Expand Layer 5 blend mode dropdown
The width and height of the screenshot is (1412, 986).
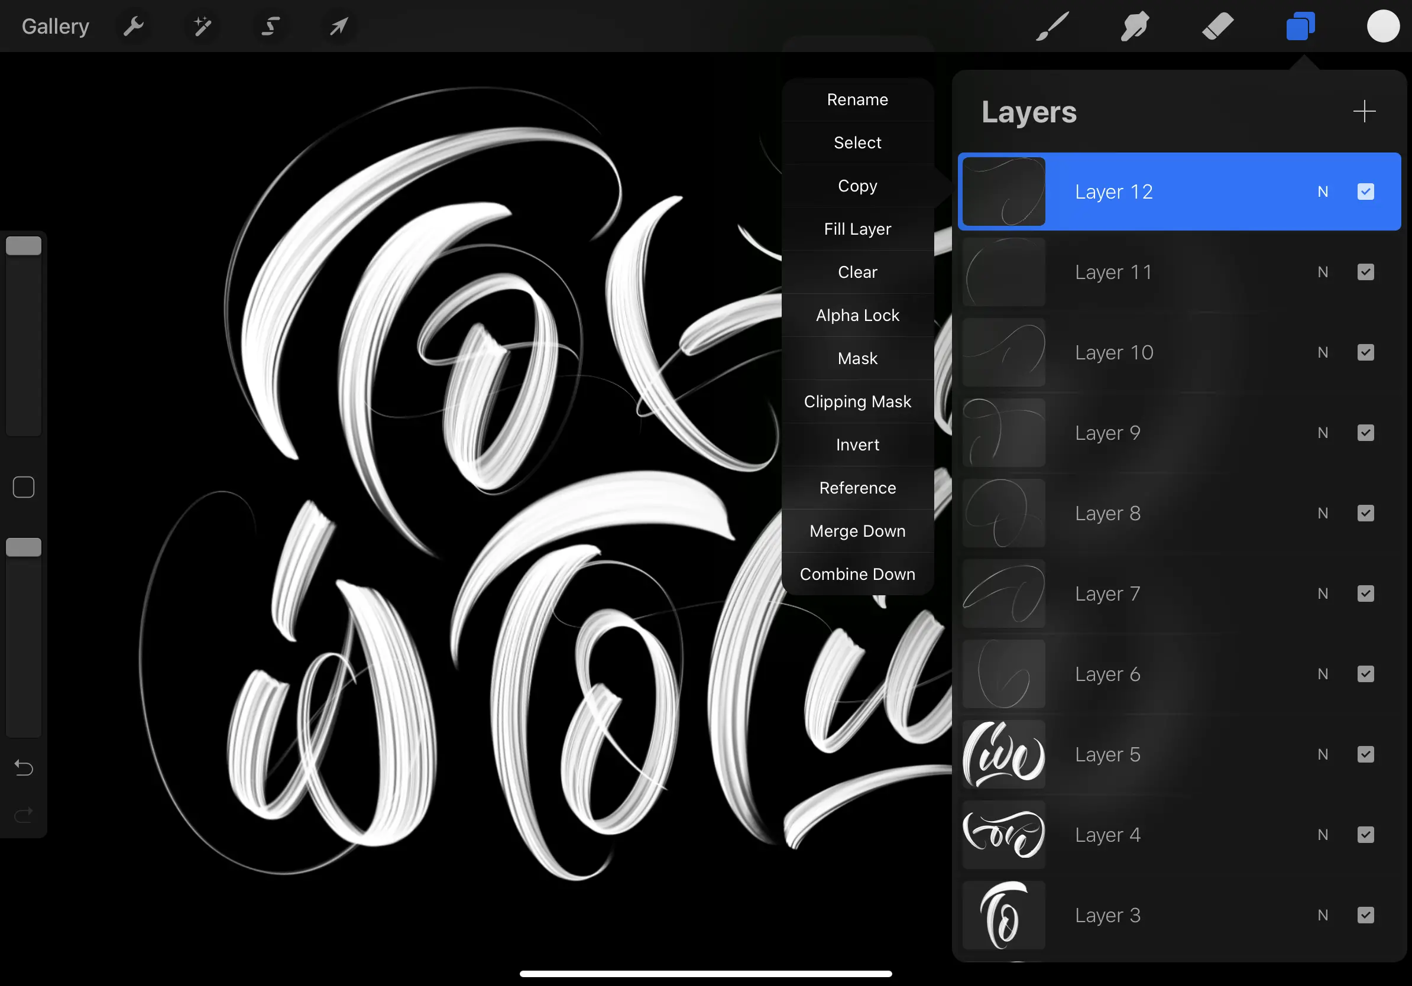click(x=1323, y=754)
